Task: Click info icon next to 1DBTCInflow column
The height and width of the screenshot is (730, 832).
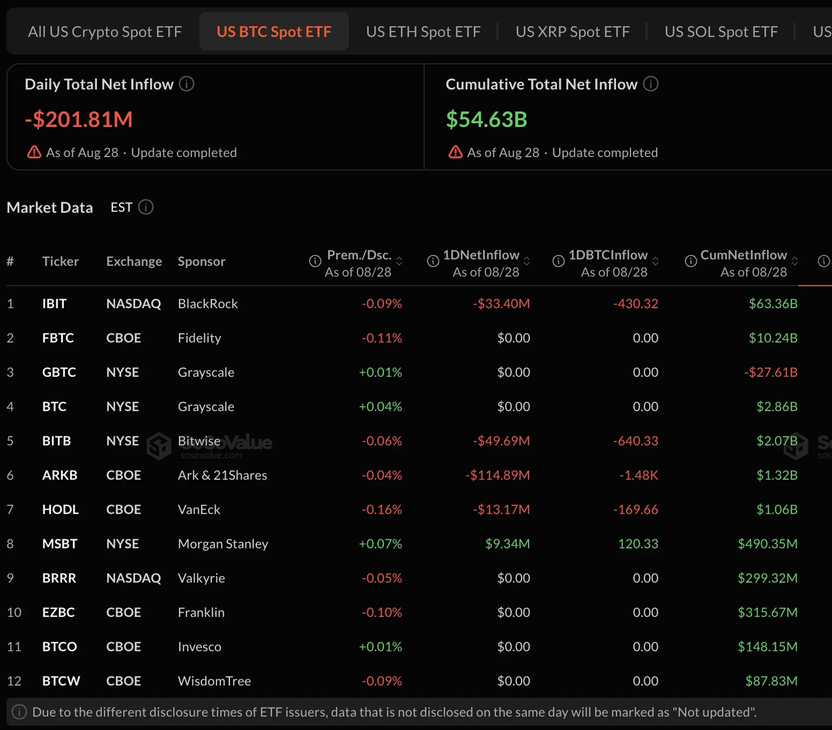Action: (x=559, y=261)
